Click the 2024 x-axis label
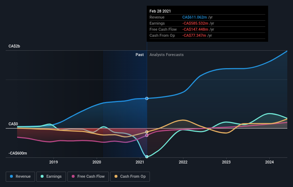The width and height of the screenshot is (293, 187). (x=269, y=162)
